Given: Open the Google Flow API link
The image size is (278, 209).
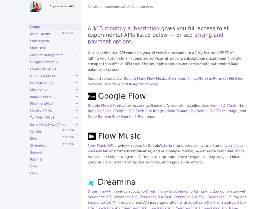Looking at the screenshot, I should (102, 106).
